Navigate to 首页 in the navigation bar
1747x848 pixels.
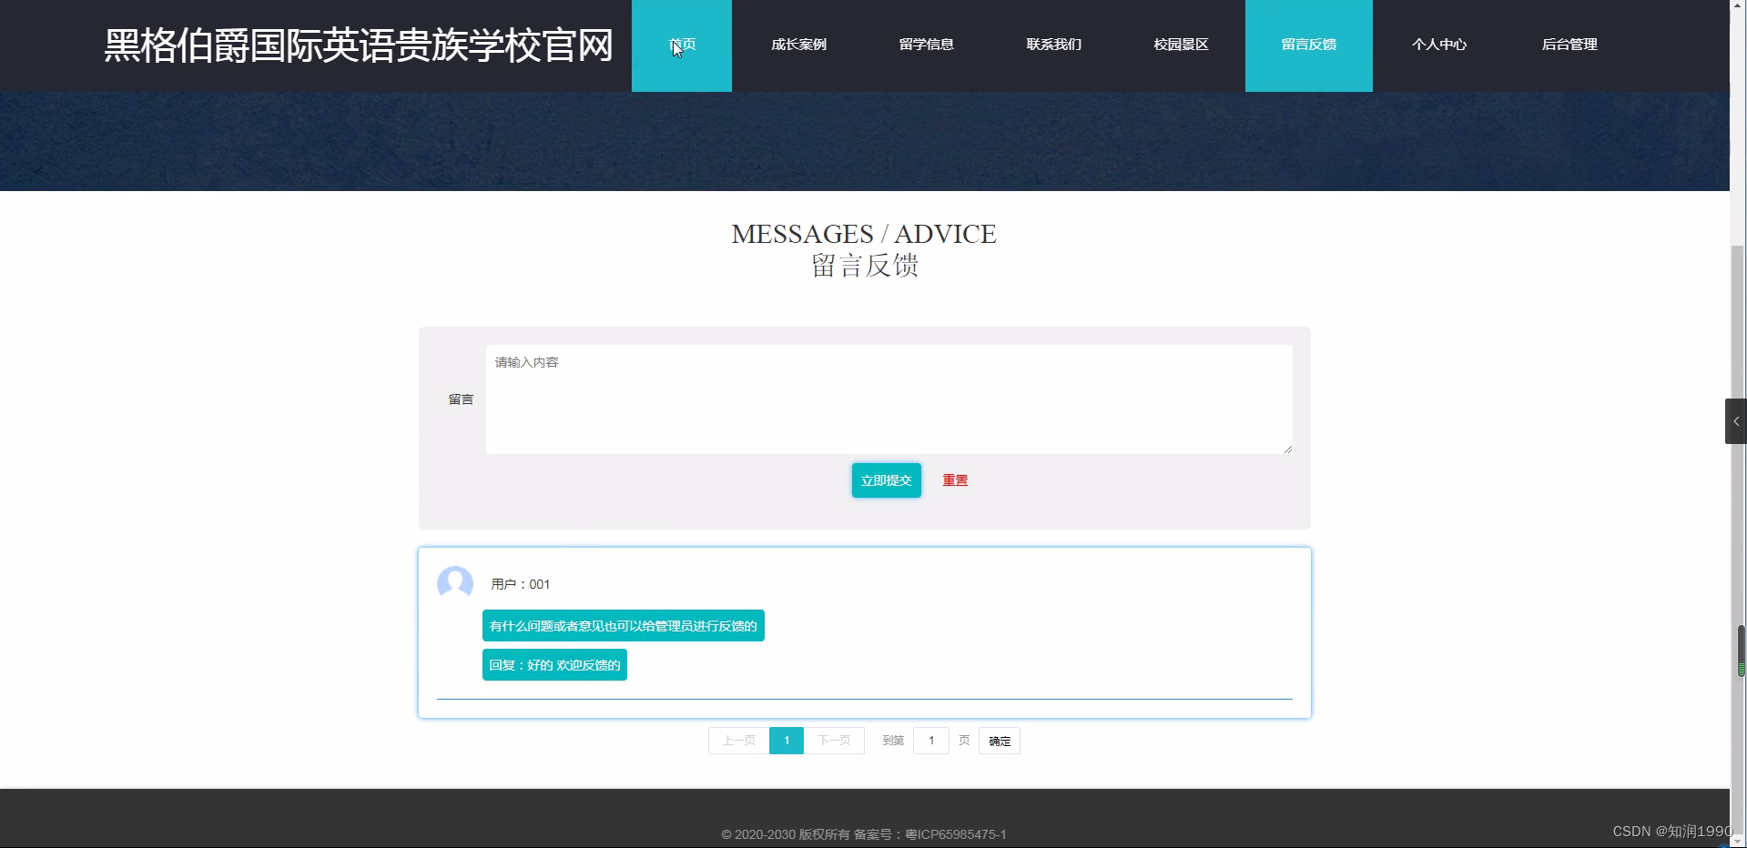click(681, 45)
